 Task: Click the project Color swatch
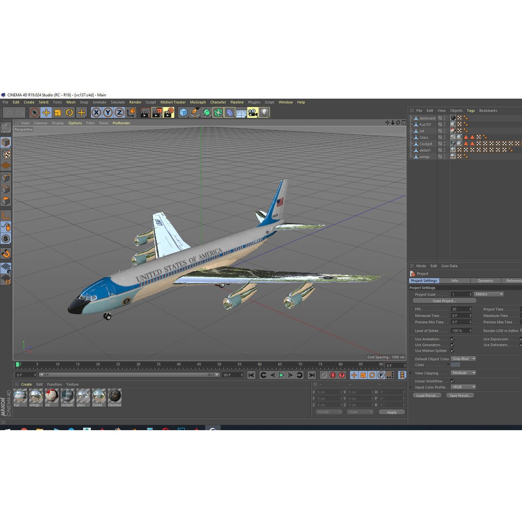click(x=455, y=365)
